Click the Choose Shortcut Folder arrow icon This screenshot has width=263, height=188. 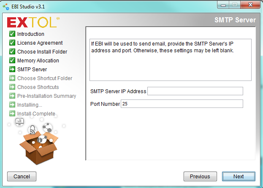pyautogui.click(x=12, y=78)
